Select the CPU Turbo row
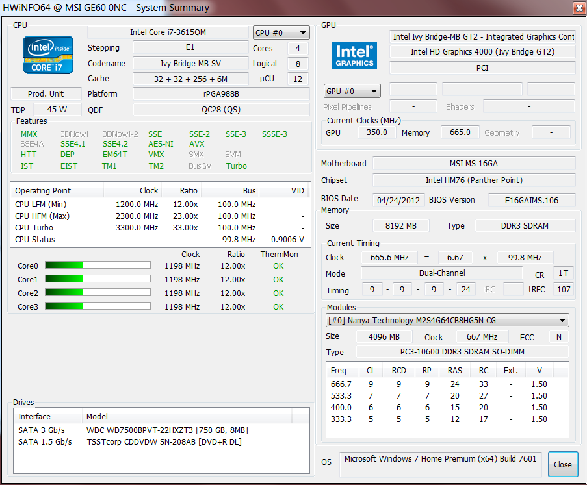This screenshot has height=485, width=587. 160,227
